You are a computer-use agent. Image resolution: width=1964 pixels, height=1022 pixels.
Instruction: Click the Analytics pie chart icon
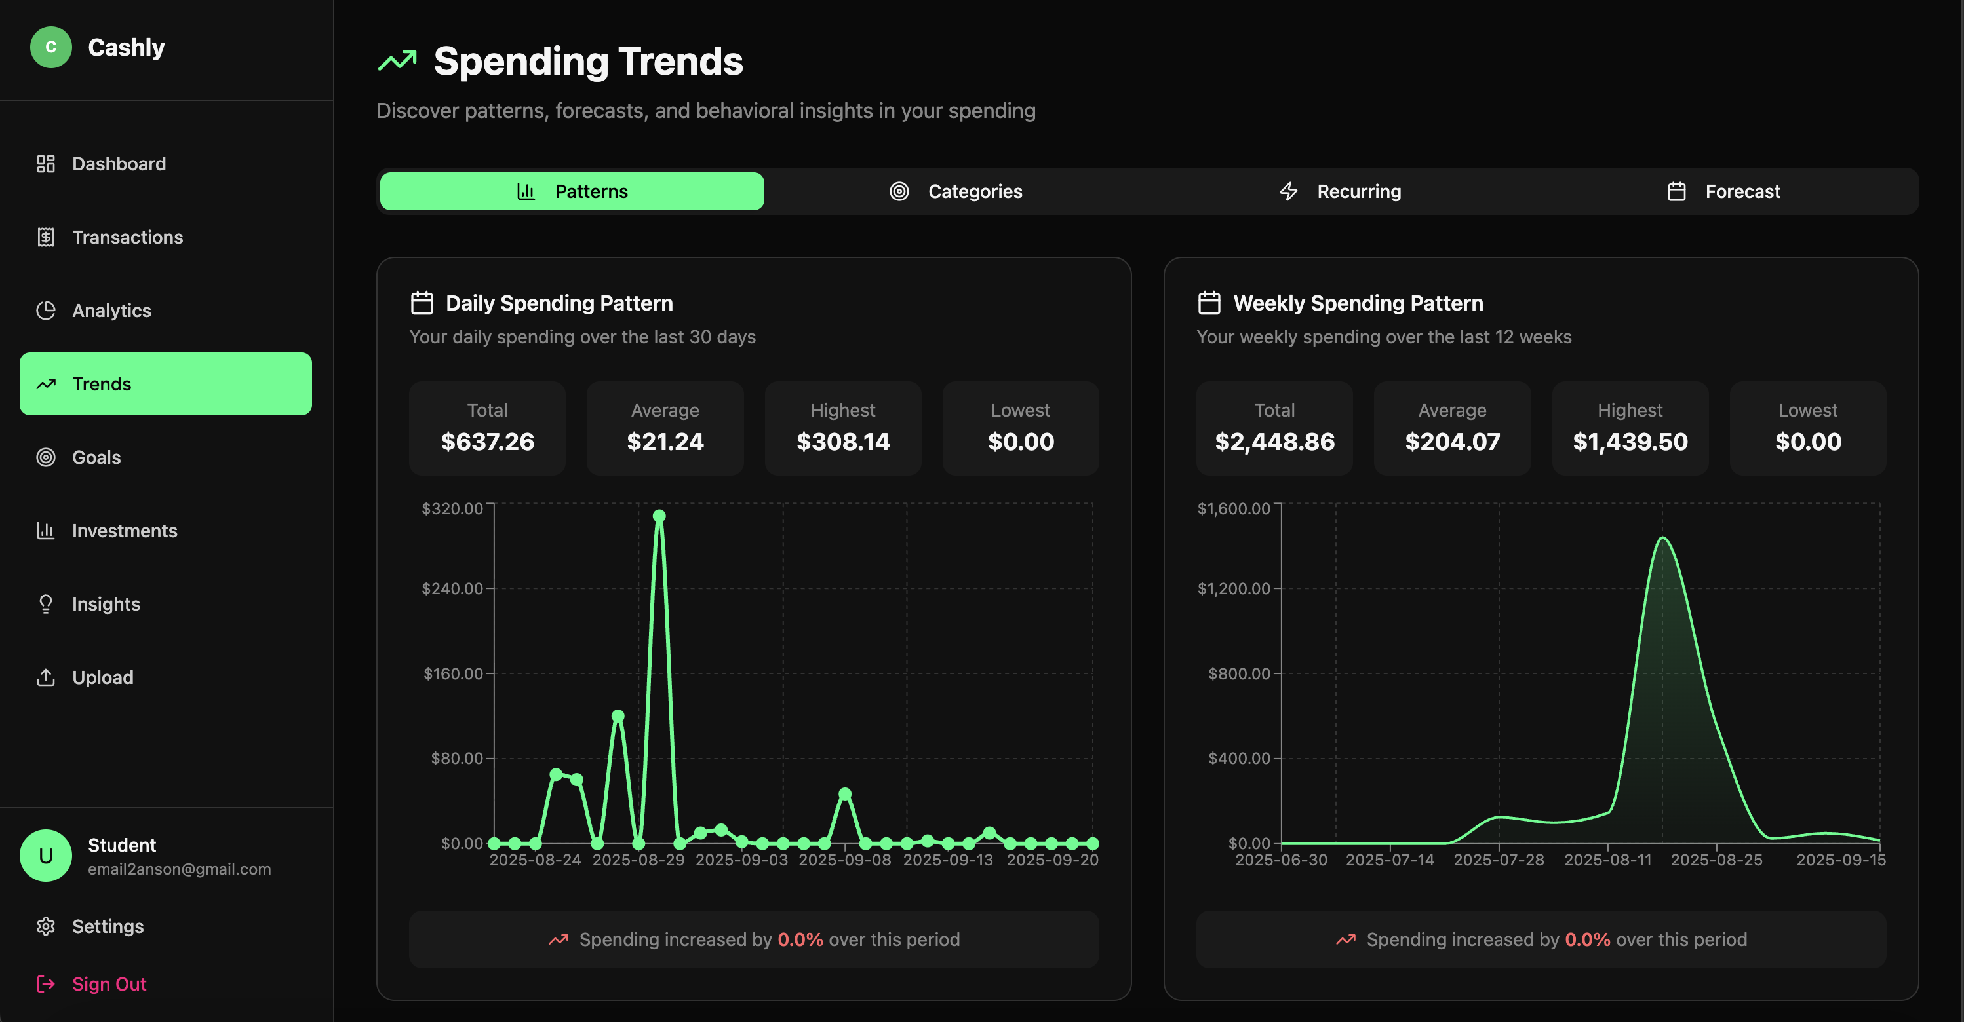pyautogui.click(x=46, y=310)
